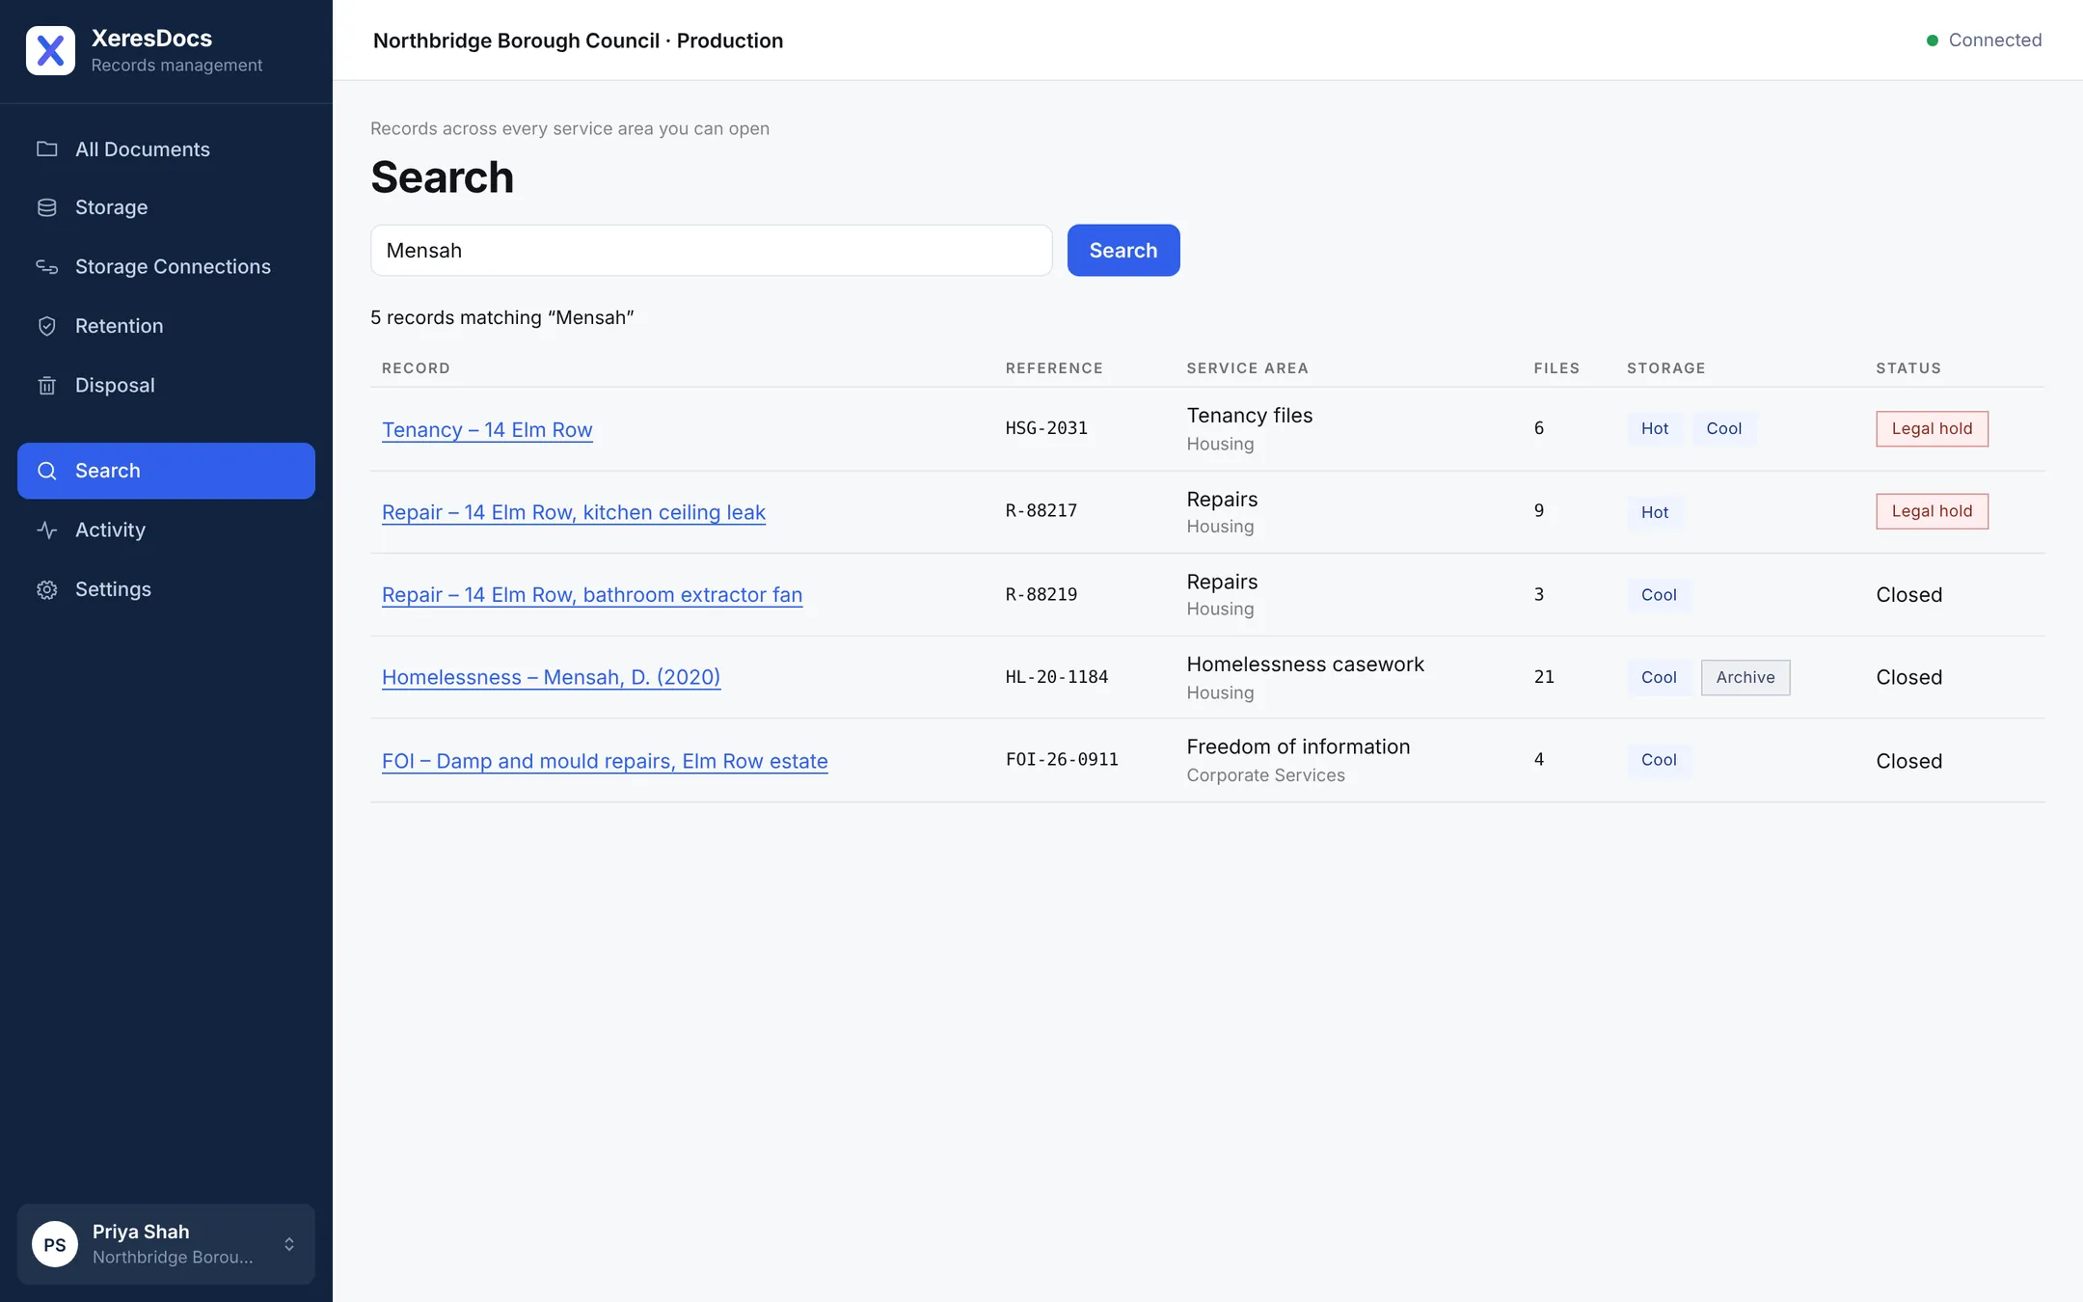Click Cool tag on bathroom extractor fan row
The width and height of the screenshot is (2083, 1302).
(x=1659, y=595)
